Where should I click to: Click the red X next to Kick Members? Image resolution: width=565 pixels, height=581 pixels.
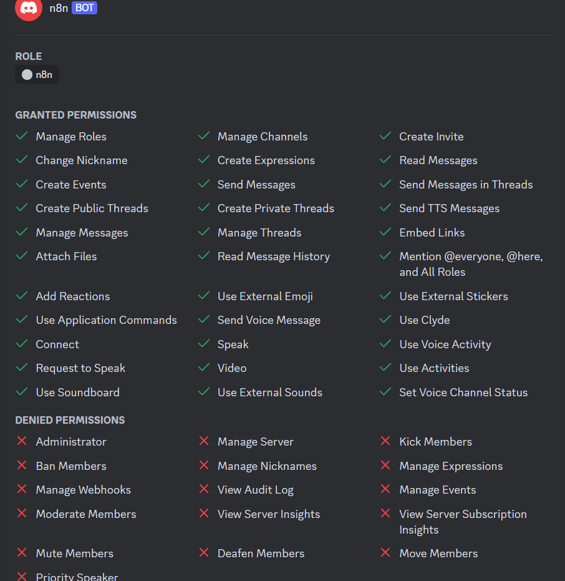(x=385, y=441)
